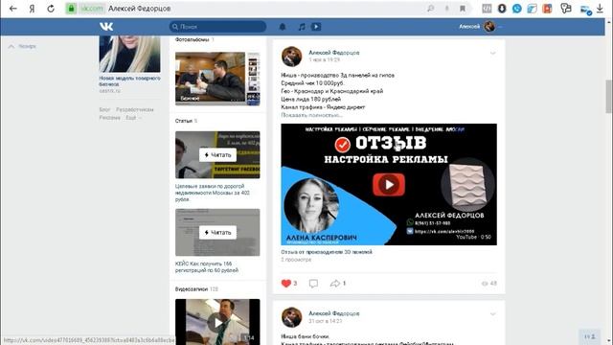
Task: Open options chevron of the 21 окт post
Action: [492, 313]
